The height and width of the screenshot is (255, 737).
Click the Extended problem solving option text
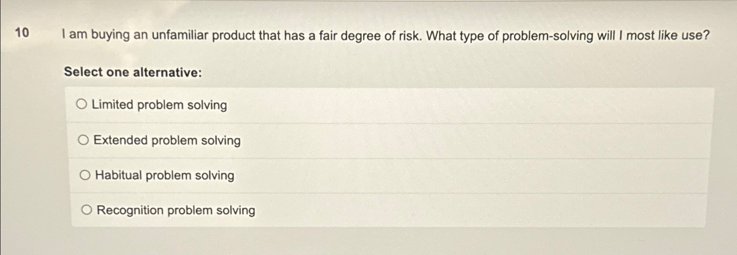pos(167,140)
